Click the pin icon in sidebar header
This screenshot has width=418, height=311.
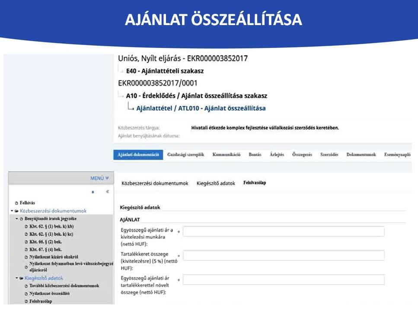pos(93,192)
